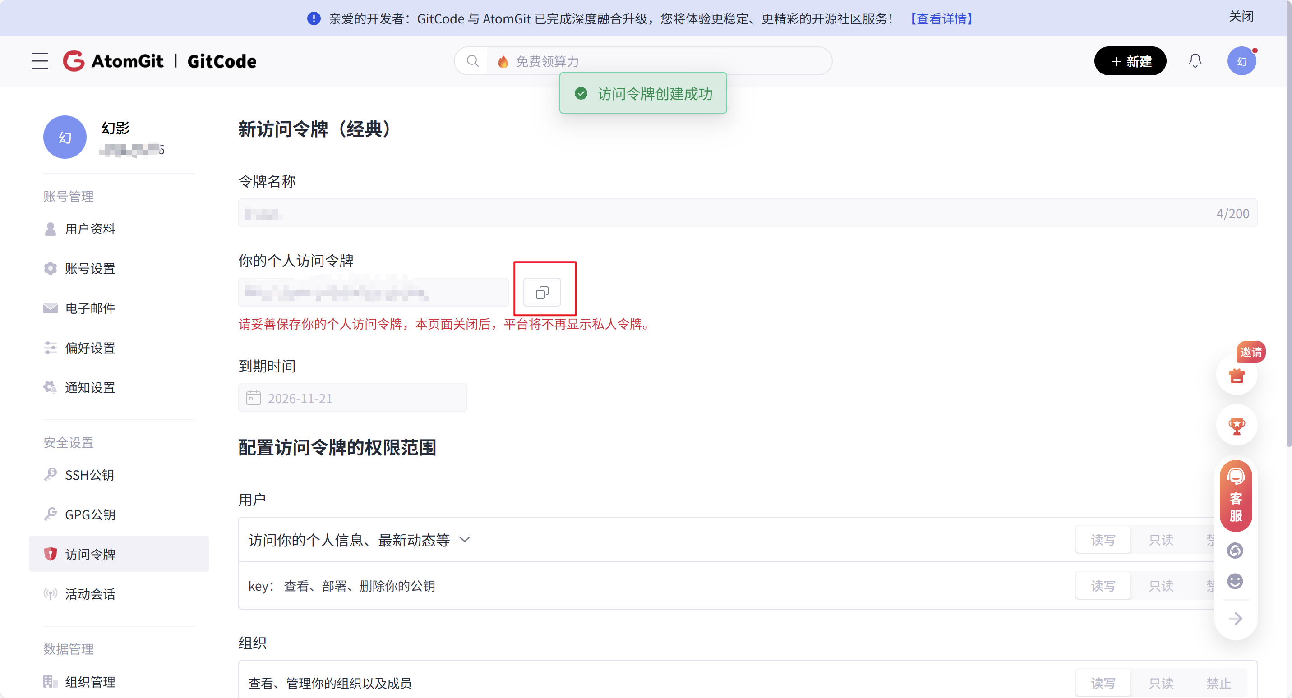Select 读写 for user info permission

(x=1103, y=540)
